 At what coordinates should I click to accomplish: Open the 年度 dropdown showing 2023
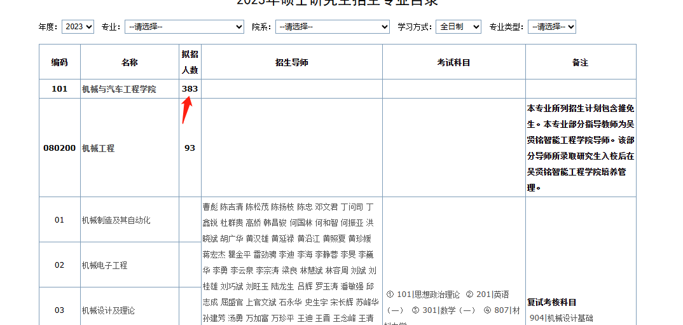click(78, 27)
